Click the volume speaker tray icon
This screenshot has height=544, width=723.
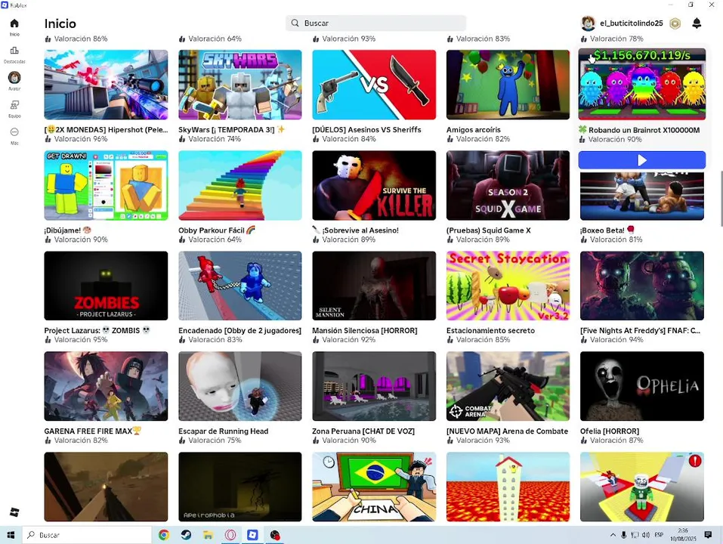point(646,535)
